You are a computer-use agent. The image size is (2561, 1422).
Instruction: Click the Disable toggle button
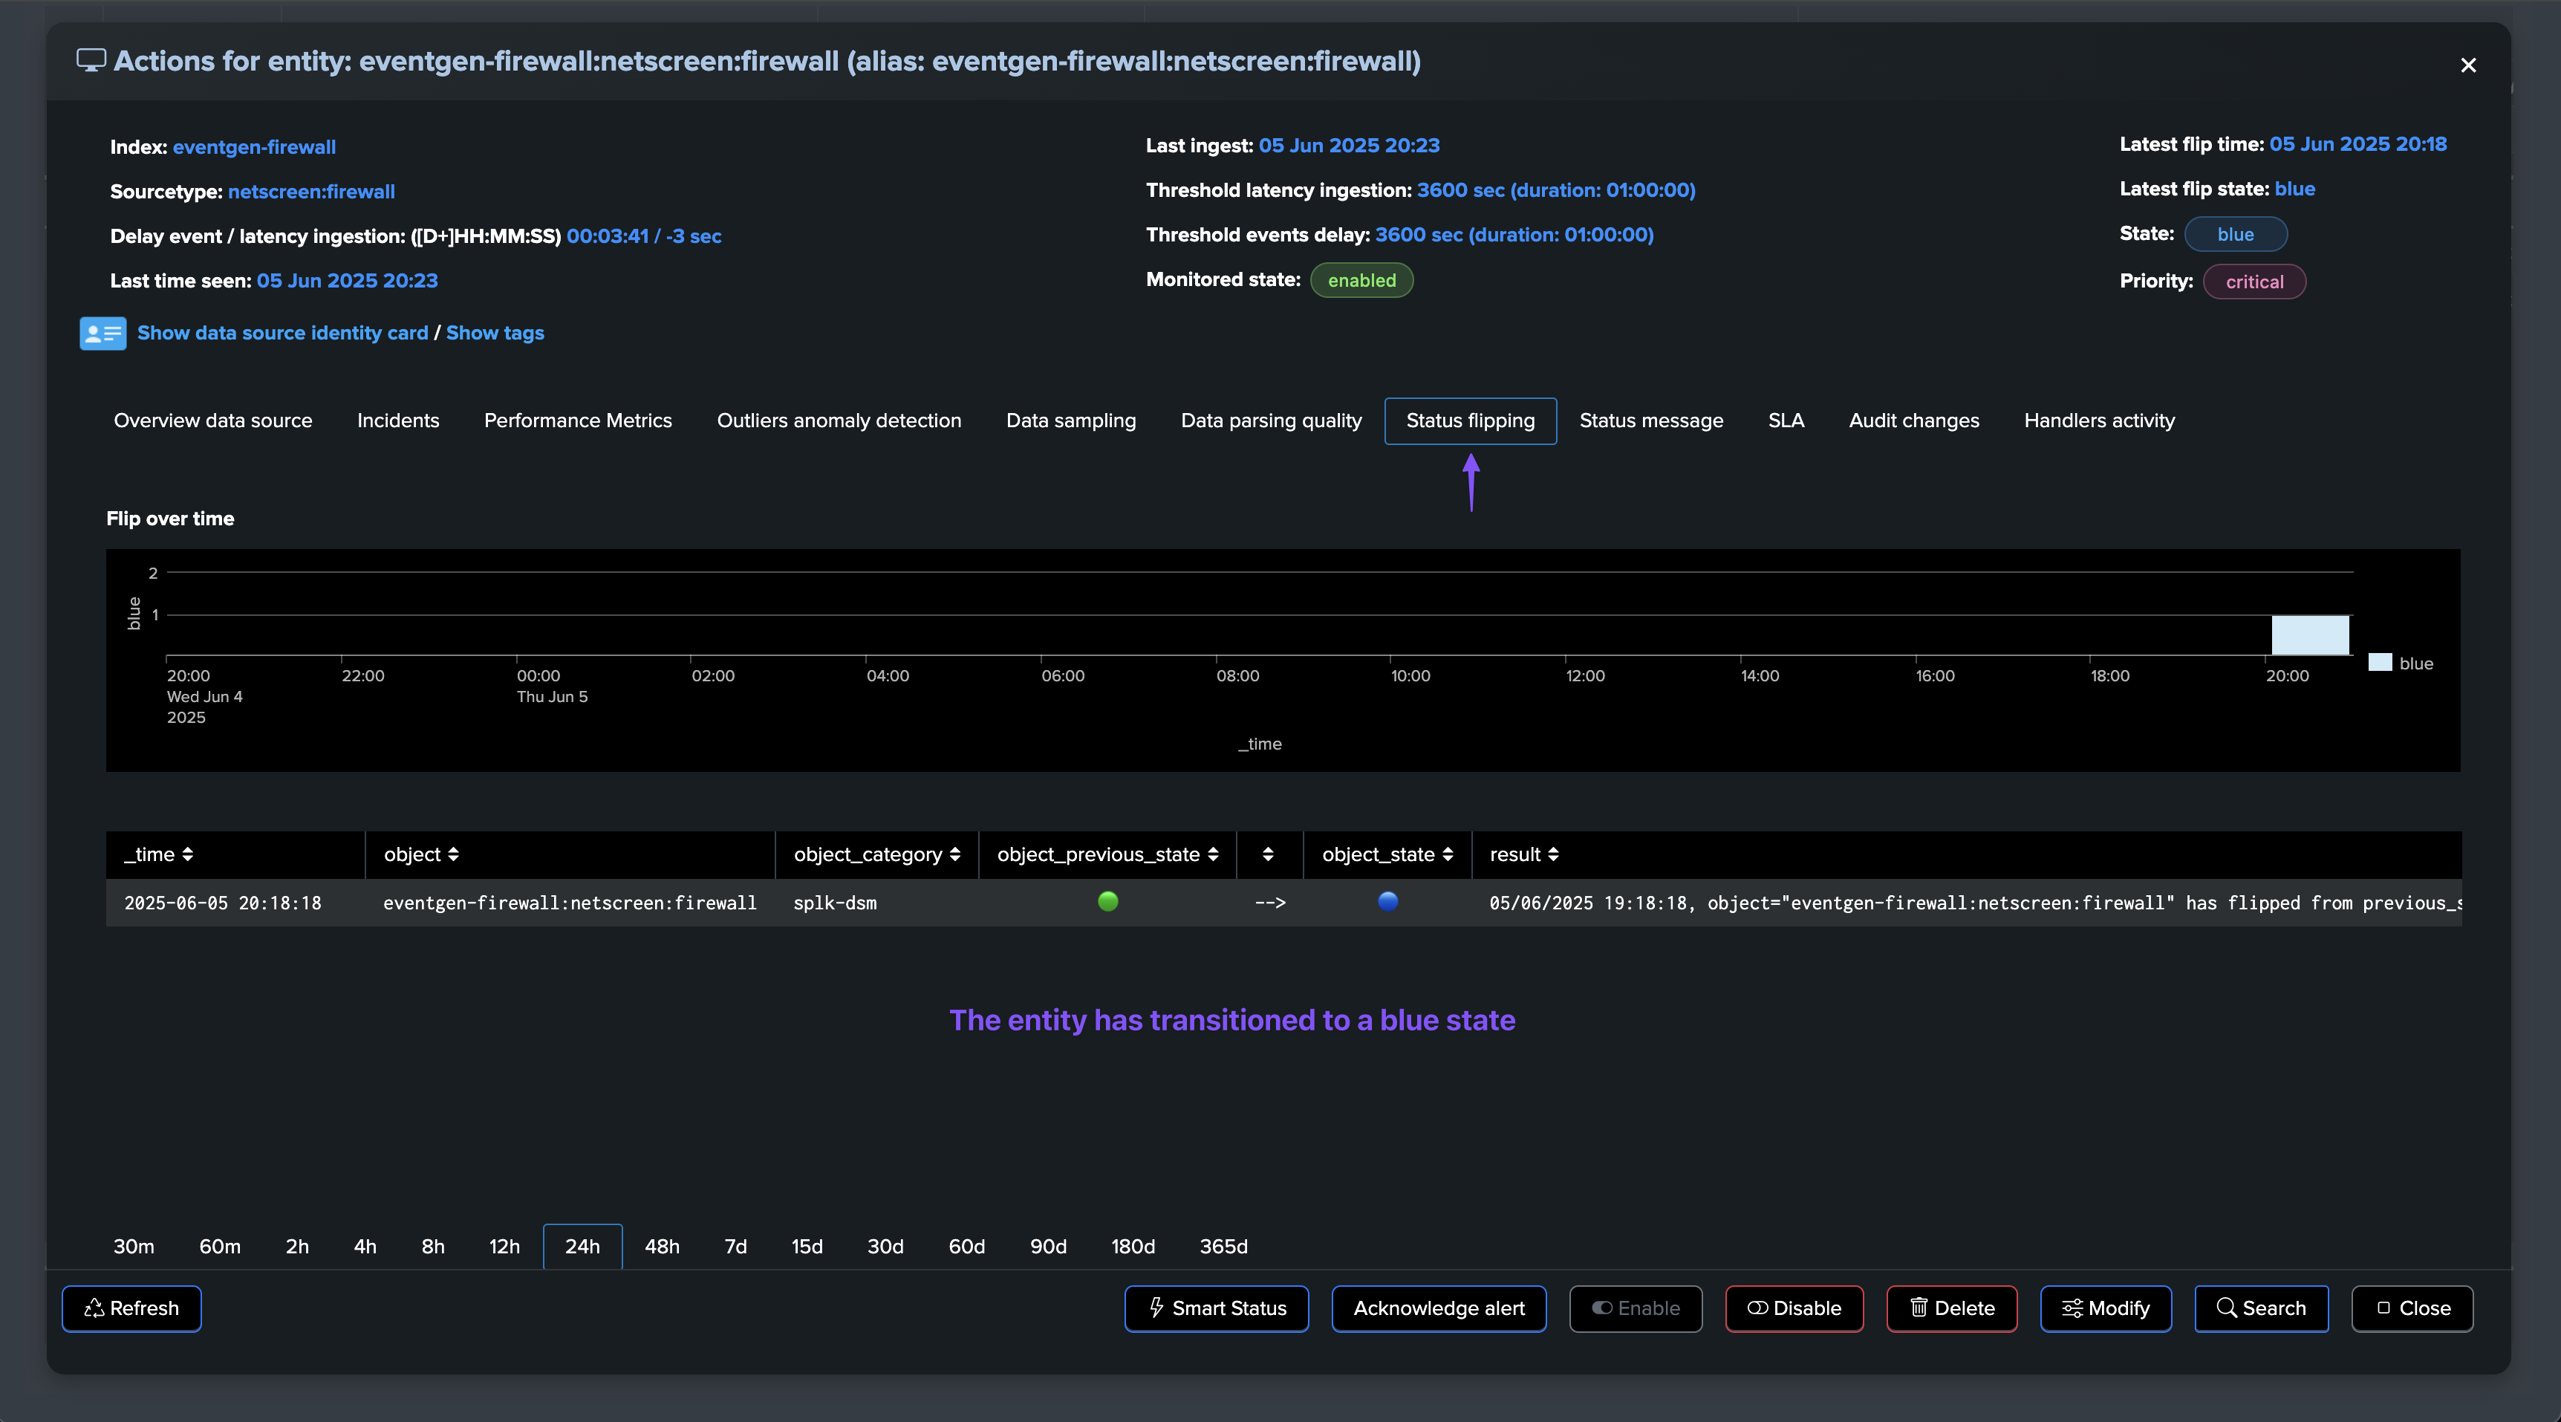tap(1794, 1308)
